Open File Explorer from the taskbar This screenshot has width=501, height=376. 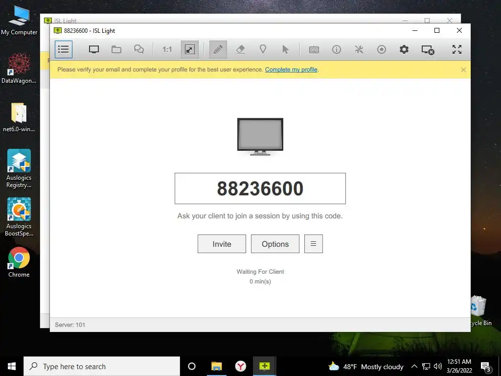point(216,366)
